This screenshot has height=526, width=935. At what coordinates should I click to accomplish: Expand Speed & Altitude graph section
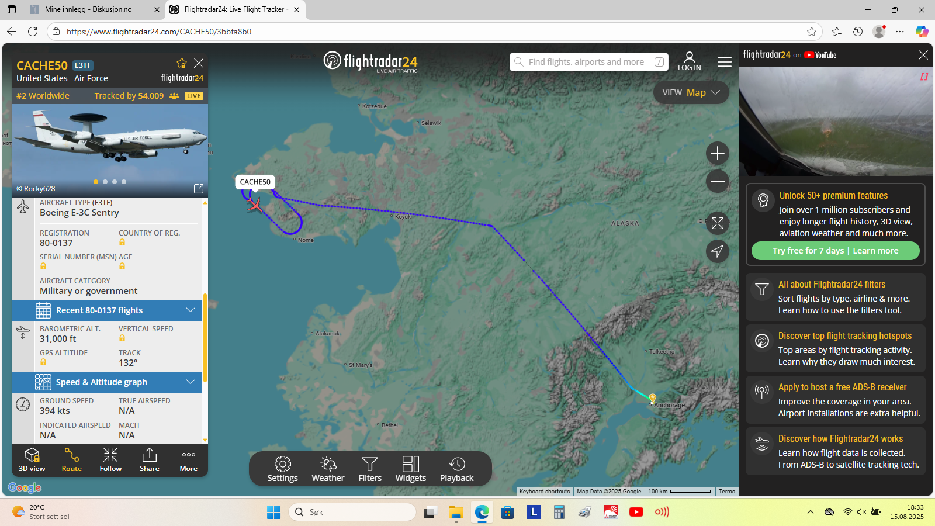click(107, 382)
